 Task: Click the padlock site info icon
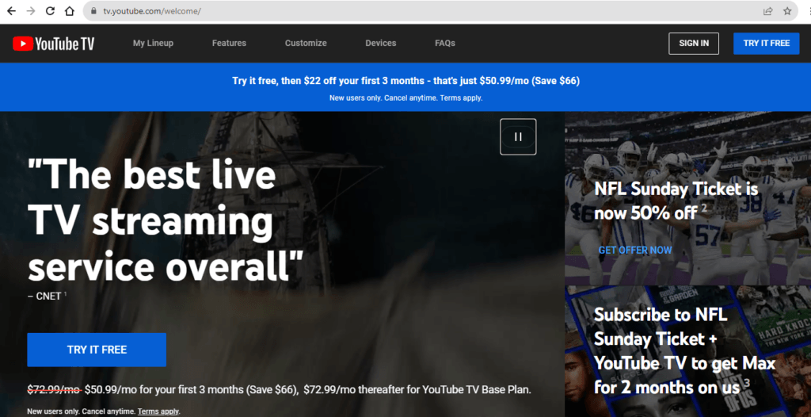tap(93, 11)
